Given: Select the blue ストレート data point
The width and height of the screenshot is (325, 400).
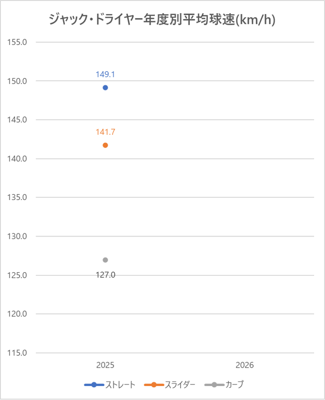Looking at the screenshot, I should 105,88.
